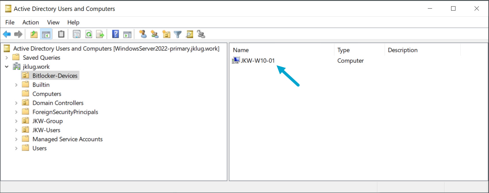Click the Forward arrow toolbar button

(x=18, y=35)
